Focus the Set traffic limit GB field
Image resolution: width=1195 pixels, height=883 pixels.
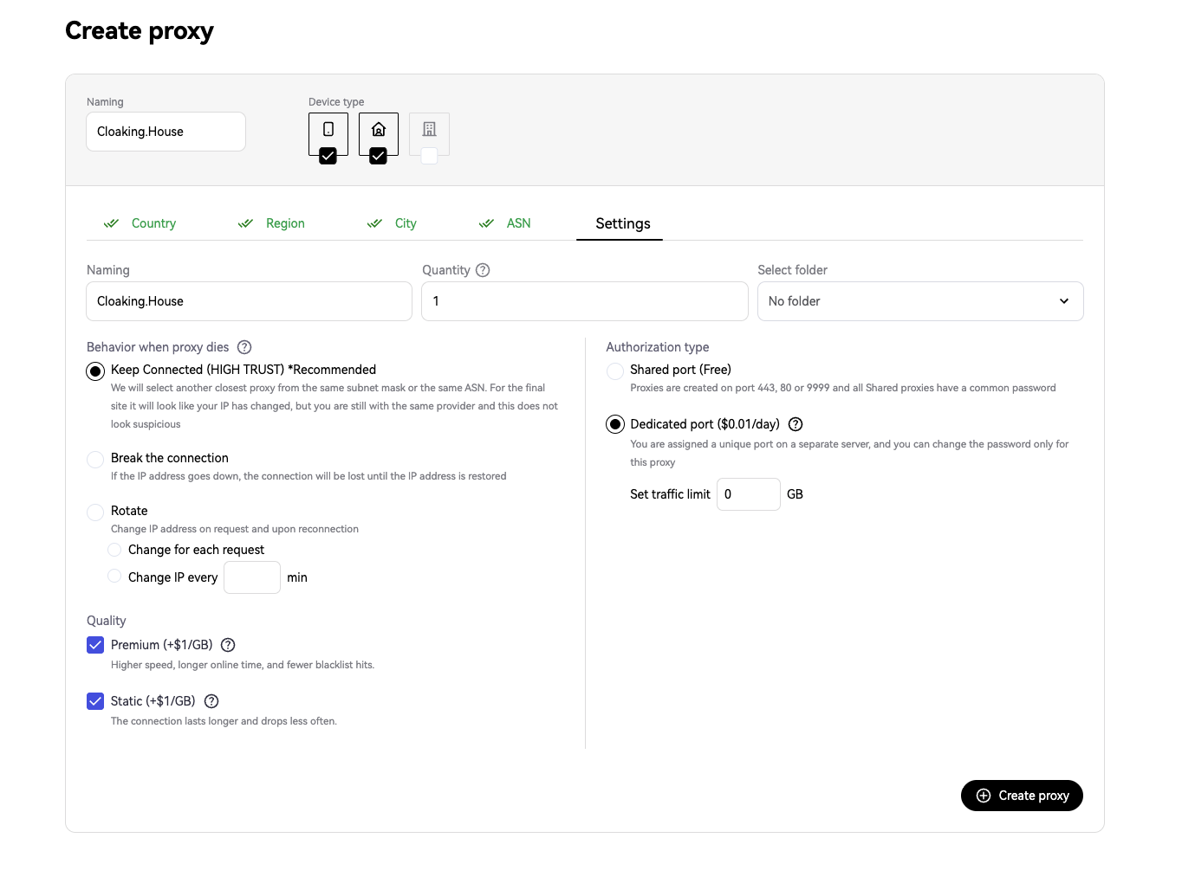pos(749,494)
